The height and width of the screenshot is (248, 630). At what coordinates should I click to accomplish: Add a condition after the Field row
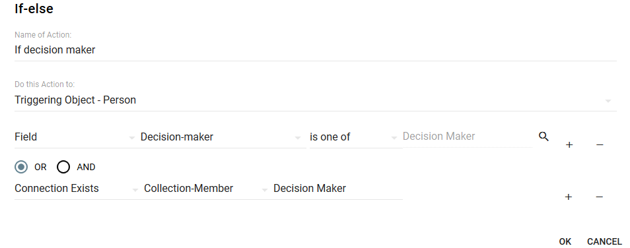(x=569, y=145)
